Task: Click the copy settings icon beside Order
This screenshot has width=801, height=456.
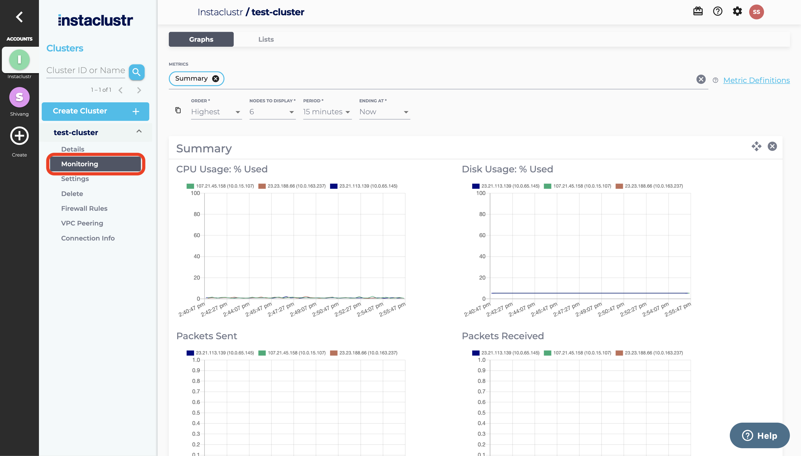Action: coord(178,110)
